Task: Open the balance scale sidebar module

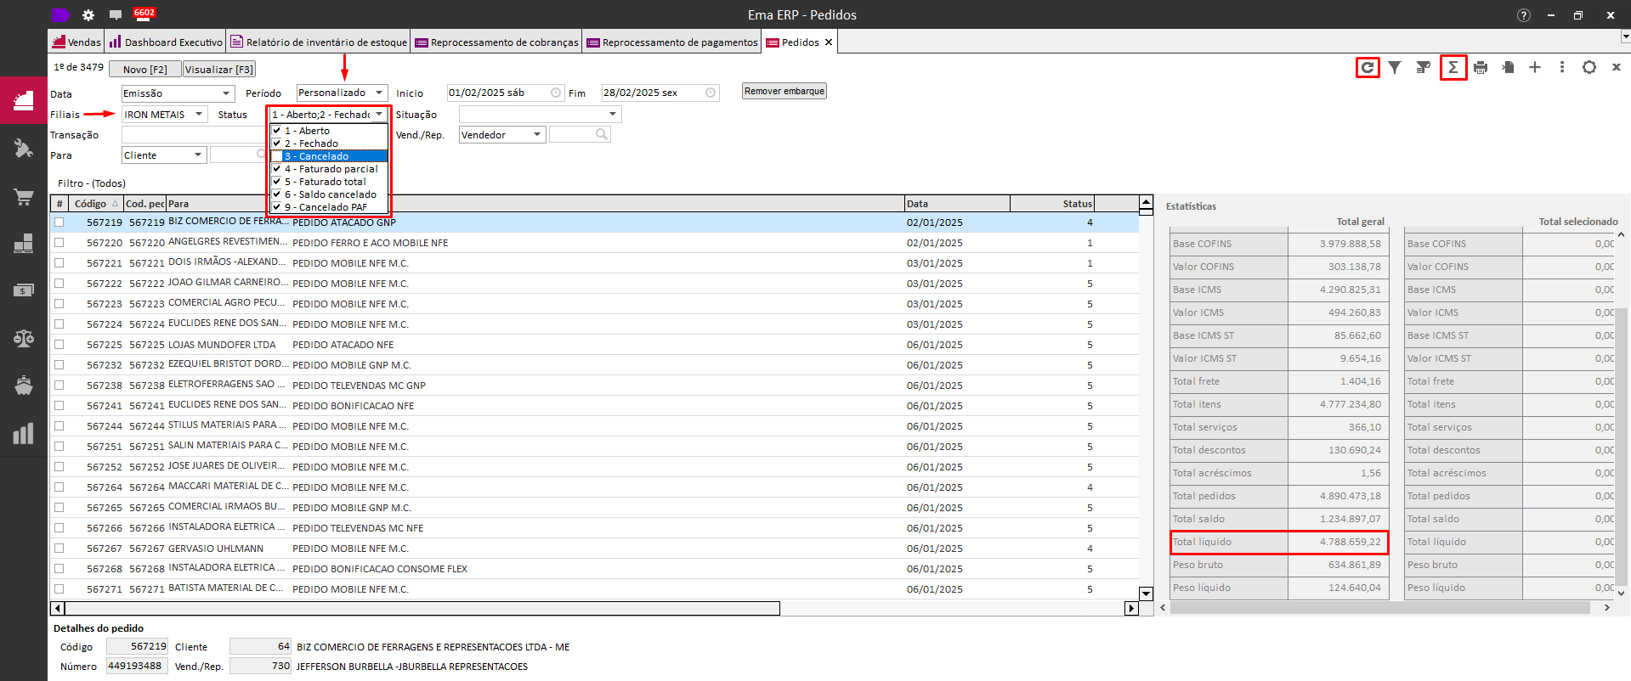Action: point(24,338)
